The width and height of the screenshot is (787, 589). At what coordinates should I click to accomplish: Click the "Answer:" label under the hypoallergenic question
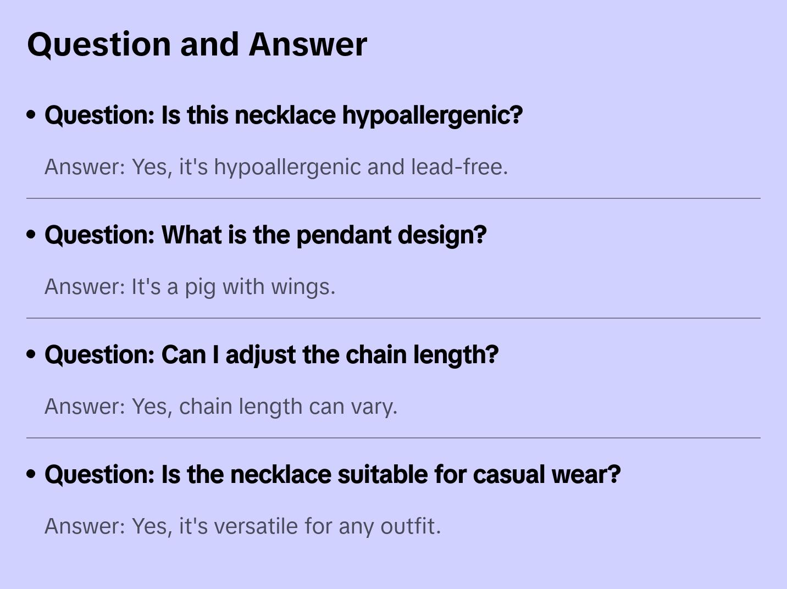(x=85, y=167)
